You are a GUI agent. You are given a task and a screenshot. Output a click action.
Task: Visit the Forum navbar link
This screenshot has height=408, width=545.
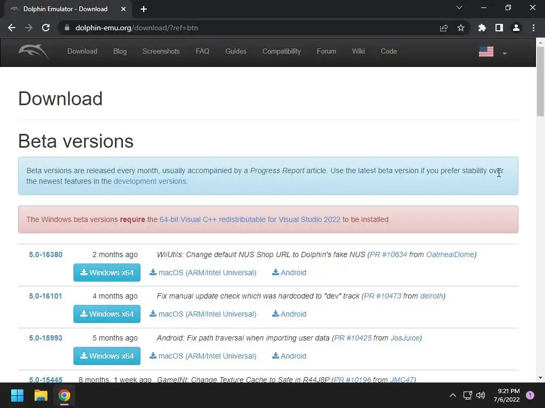326,52
